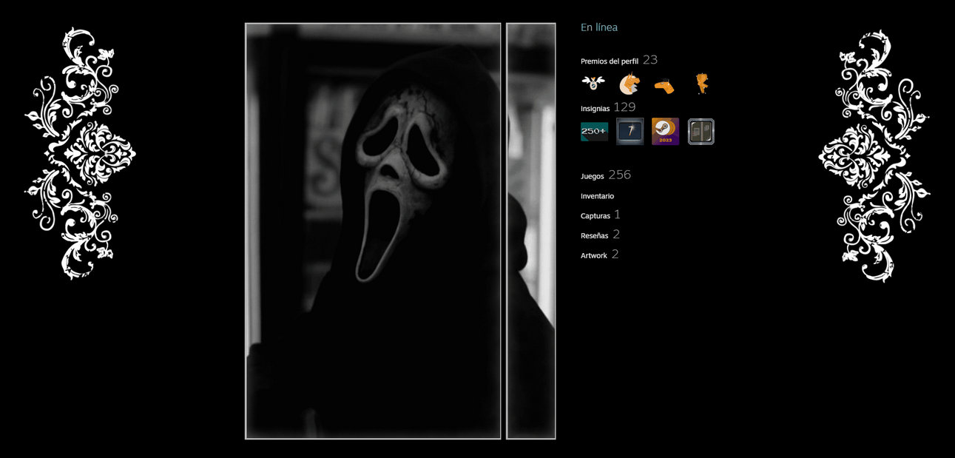Image resolution: width=955 pixels, height=458 pixels.
Task: Click the En línea status text
Action: pos(598,27)
